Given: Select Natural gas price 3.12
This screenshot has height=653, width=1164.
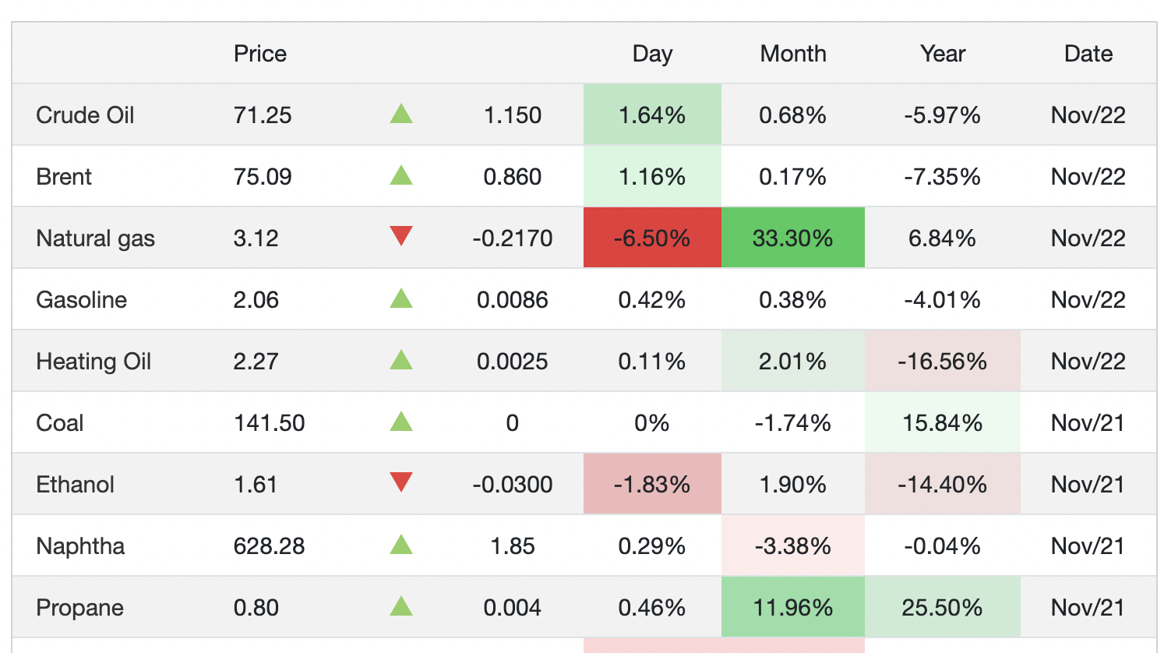Looking at the screenshot, I should 256,238.
